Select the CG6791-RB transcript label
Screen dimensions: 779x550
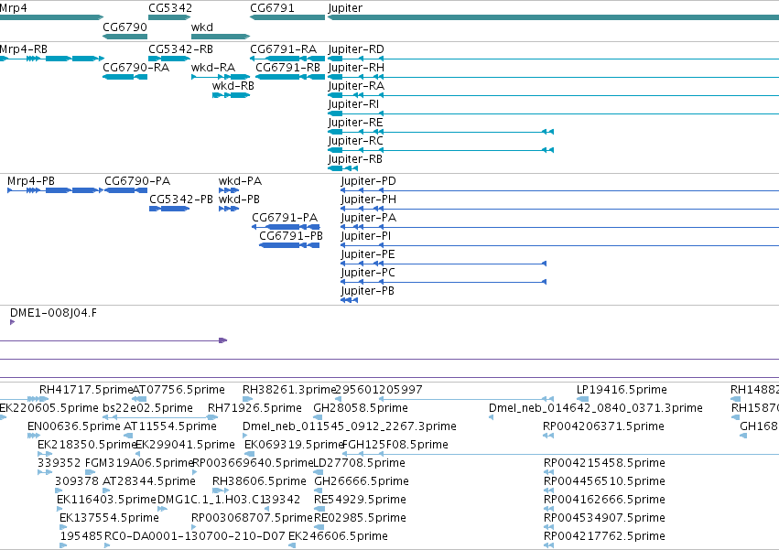[287, 67]
